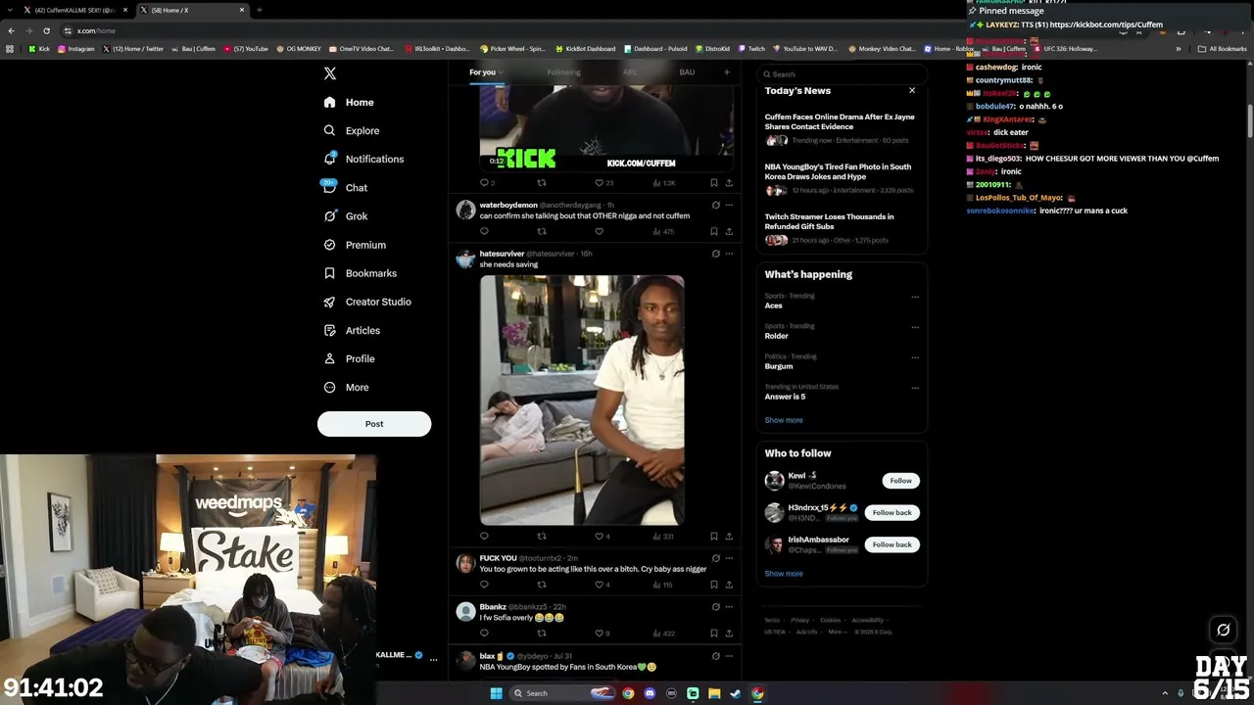Bookmark the hatesurviver image post
Viewport: 1254px width, 705px height.
(x=713, y=537)
